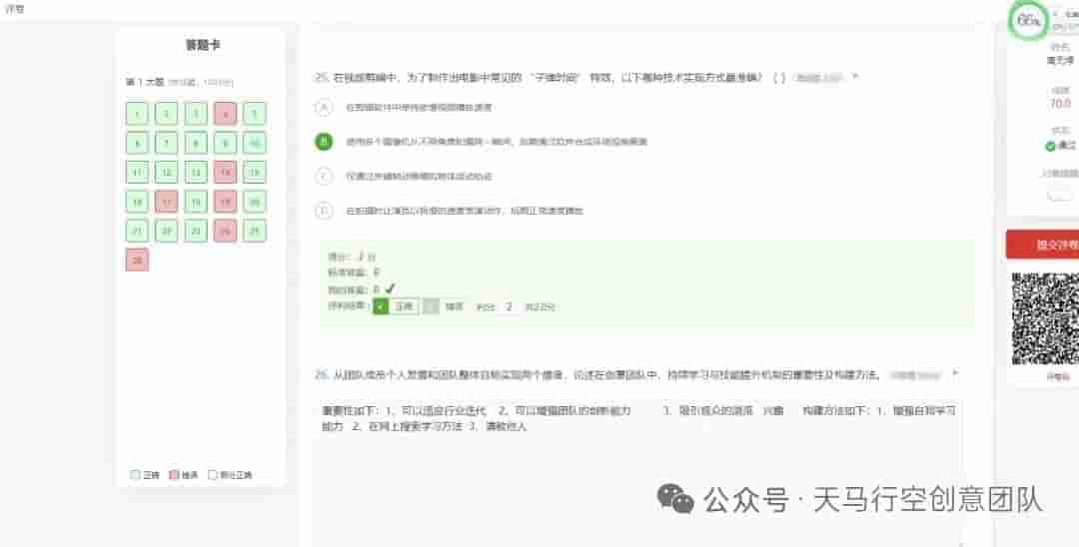Open wrong question 4 in the answer card

tap(225, 114)
